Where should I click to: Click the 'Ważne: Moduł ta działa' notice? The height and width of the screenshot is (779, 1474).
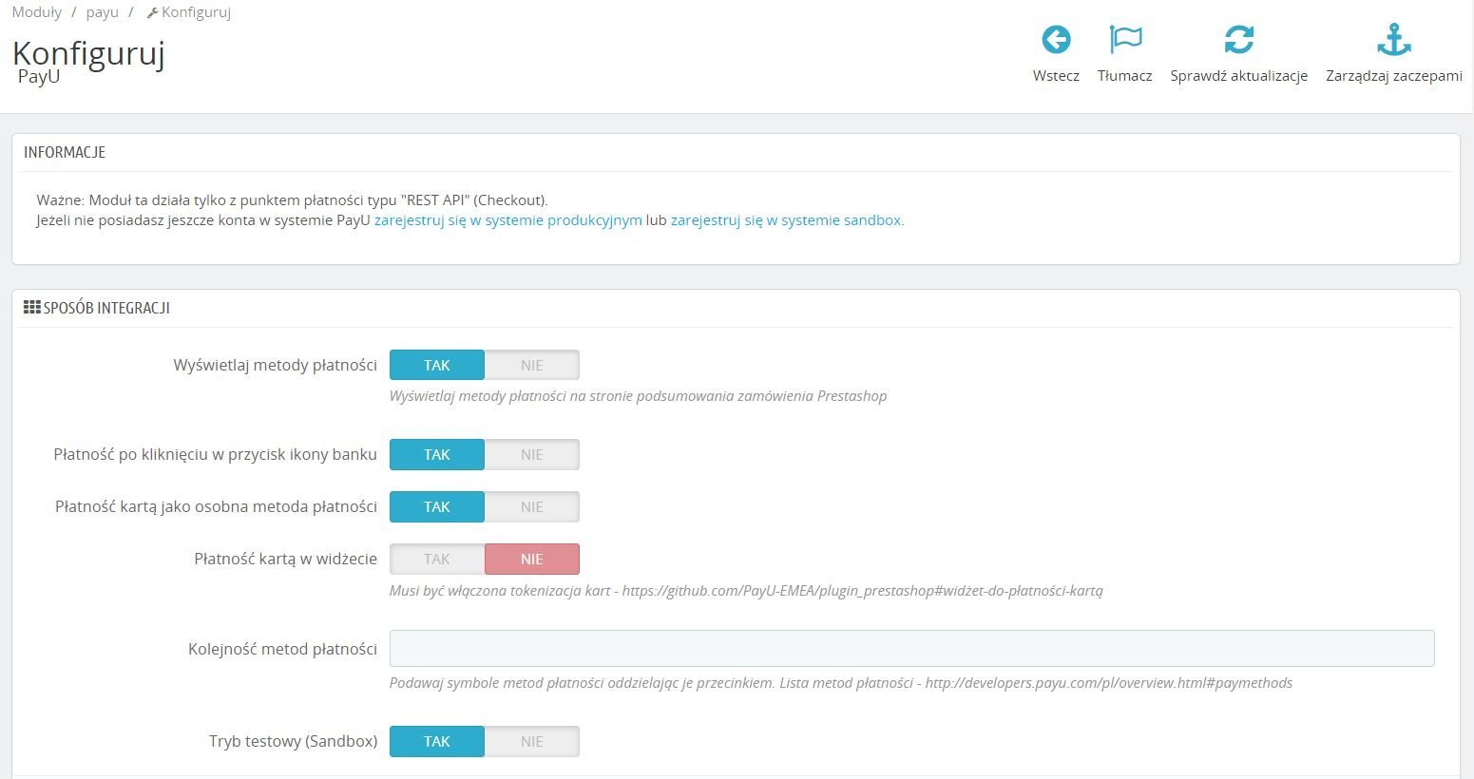coord(292,199)
